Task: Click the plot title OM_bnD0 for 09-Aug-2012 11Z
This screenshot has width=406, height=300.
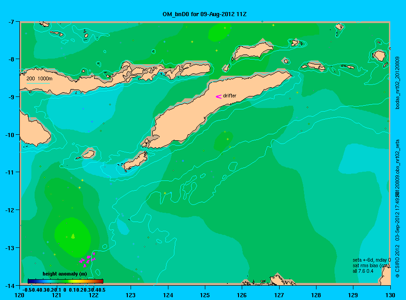Action: coord(204,14)
